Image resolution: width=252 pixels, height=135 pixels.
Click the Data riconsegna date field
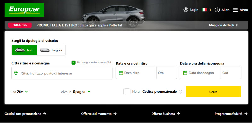(x=200, y=73)
